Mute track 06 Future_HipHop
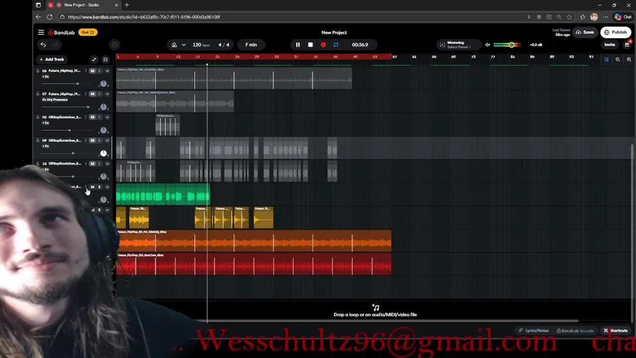Viewport: 636px width, 358px height. click(92, 71)
